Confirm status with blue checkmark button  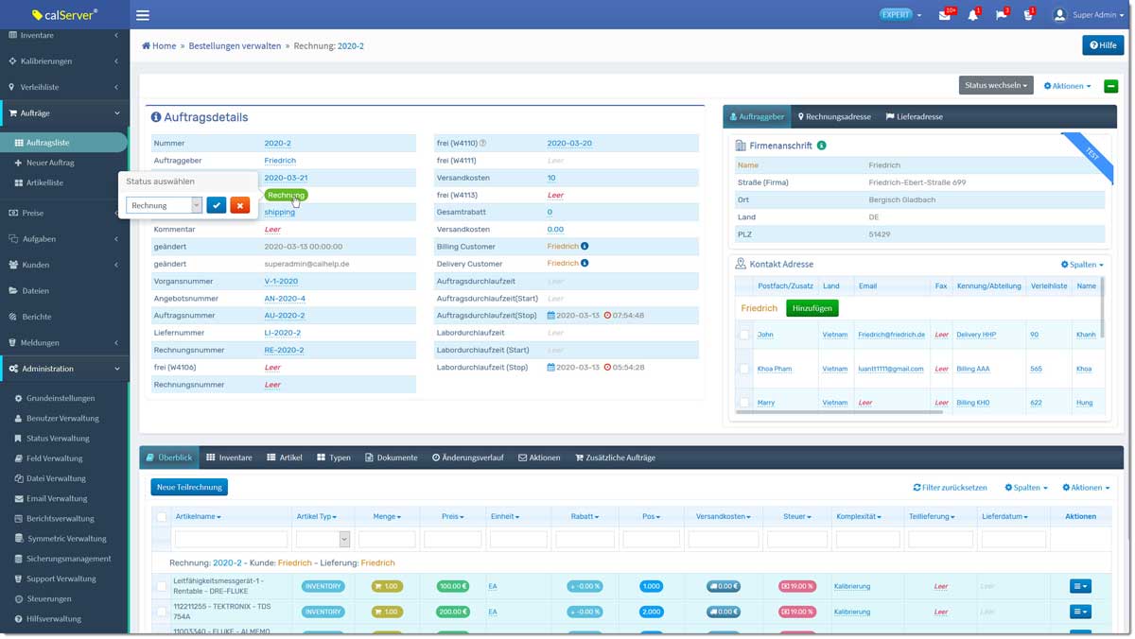[217, 205]
